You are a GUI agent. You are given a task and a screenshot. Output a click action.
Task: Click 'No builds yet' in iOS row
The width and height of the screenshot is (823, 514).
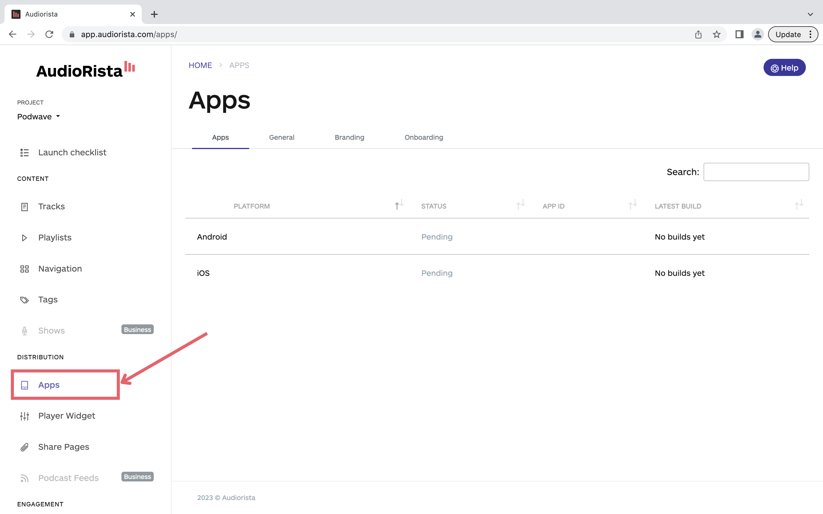click(x=680, y=273)
